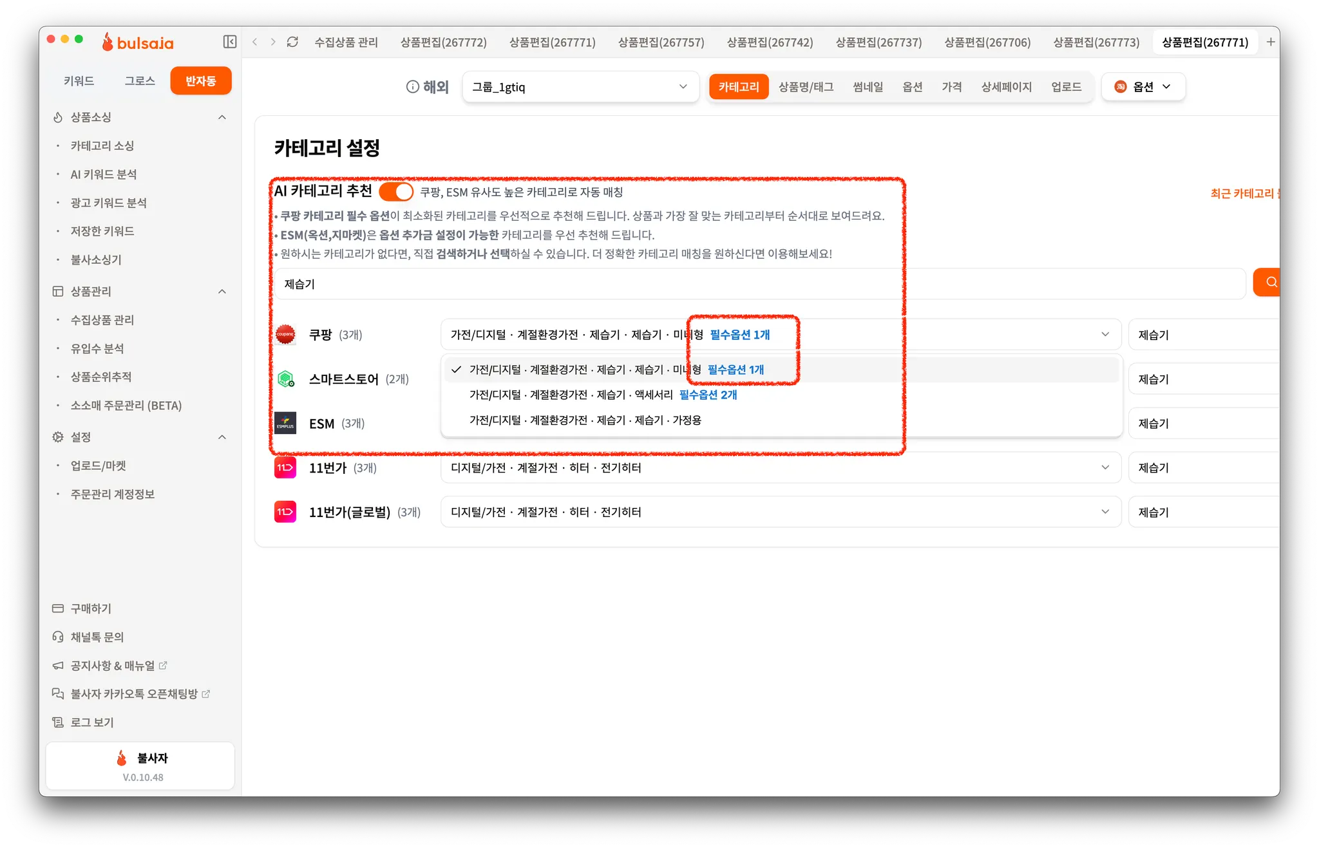This screenshot has height=848, width=1319.
Task: Open the 상품편집(267742) tab
Action: [770, 42]
